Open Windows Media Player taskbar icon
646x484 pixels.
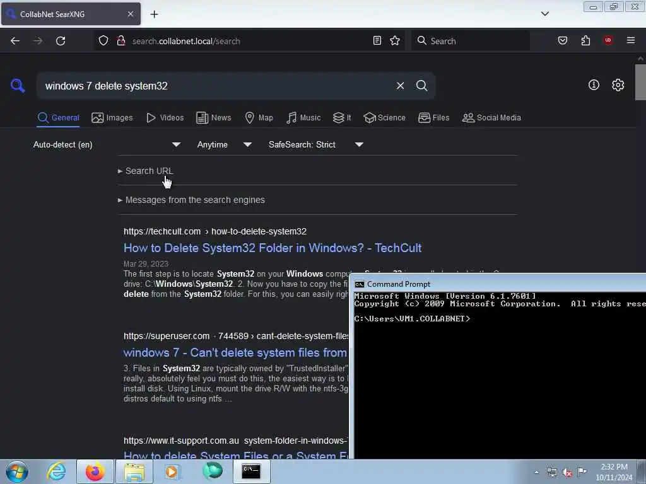click(x=172, y=471)
